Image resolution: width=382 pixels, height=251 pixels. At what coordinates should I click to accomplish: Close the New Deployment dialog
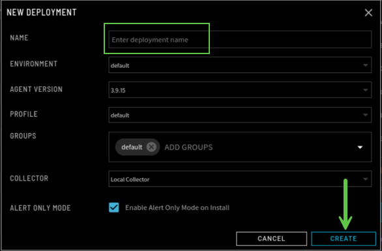coord(368,12)
